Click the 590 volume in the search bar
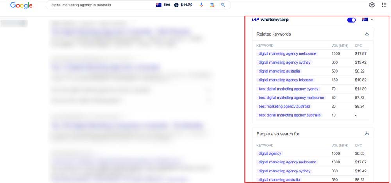This screenshot has height=183, width=391. click(167, 5)
